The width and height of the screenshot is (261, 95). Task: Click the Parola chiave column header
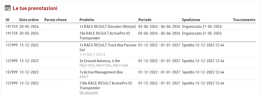[x=55, y=20]
